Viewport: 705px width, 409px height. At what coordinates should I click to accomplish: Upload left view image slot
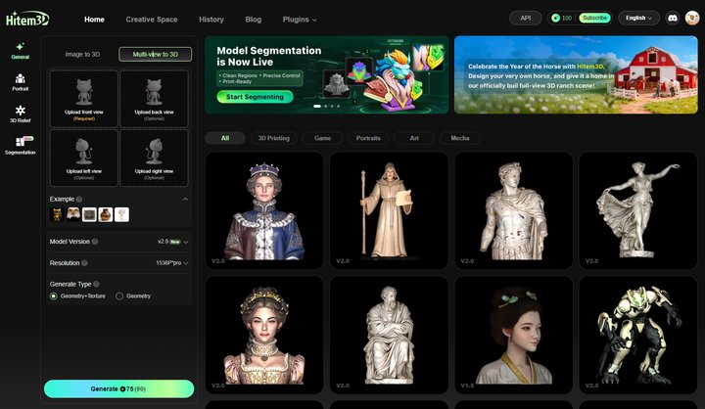(84, 159)
